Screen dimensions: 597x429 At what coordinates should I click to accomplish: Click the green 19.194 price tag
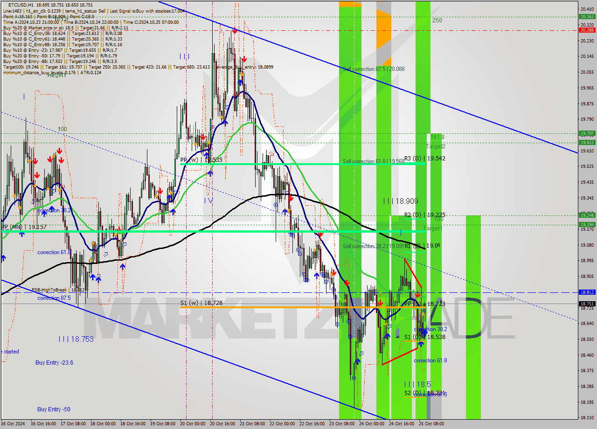(586, 224)
